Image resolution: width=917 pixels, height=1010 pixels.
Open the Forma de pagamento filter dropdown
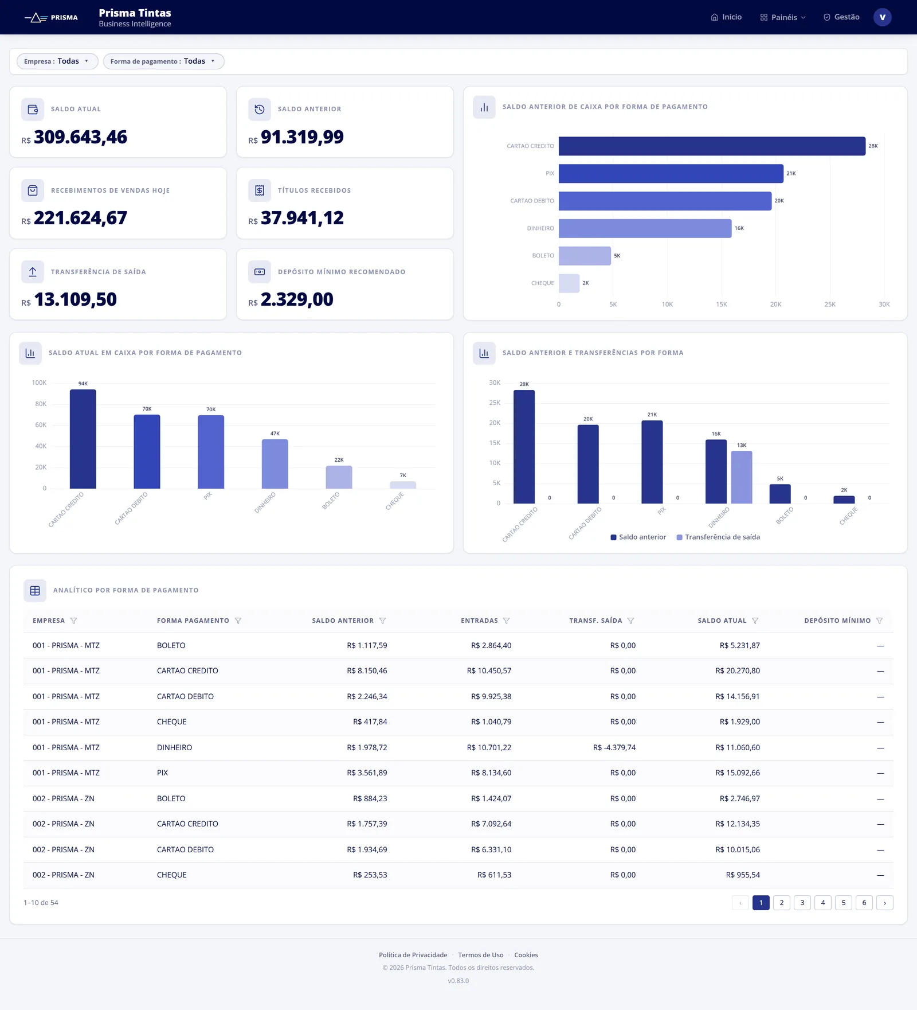coord(163,61)
